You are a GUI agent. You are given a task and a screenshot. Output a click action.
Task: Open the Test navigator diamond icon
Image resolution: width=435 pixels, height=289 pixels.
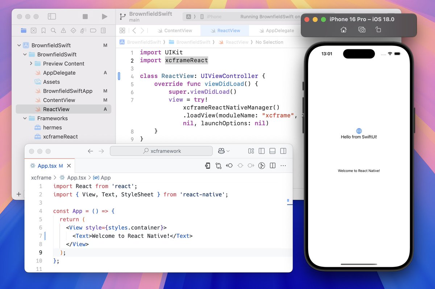[73, 30]
